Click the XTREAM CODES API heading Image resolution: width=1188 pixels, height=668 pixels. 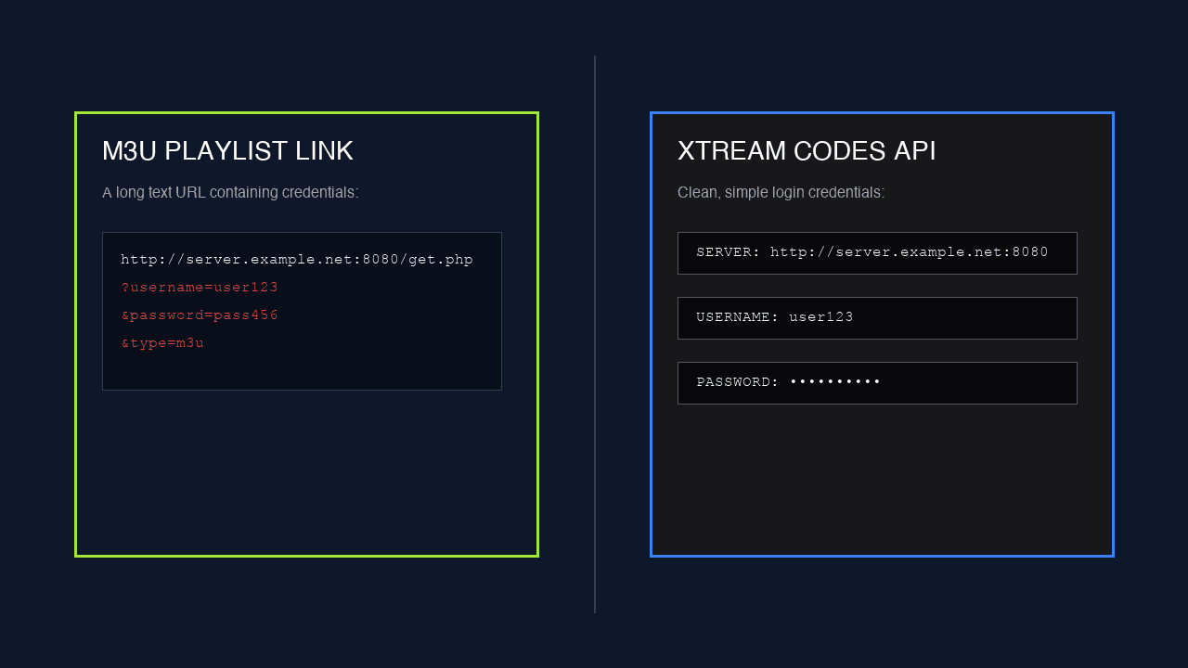tap(807, 151)
